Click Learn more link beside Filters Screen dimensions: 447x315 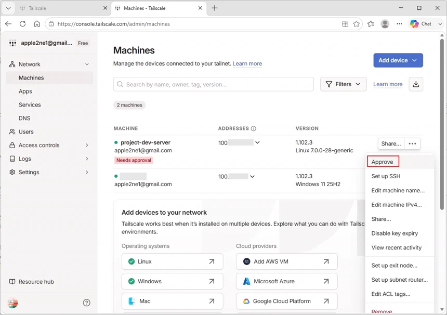pos(388,84)
